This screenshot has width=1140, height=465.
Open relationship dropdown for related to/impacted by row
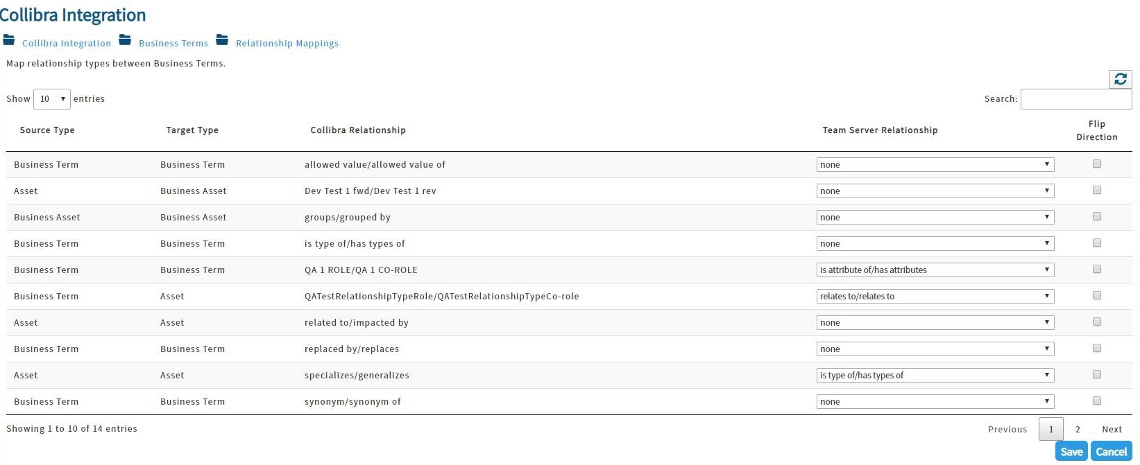click(x=935, y=322)
